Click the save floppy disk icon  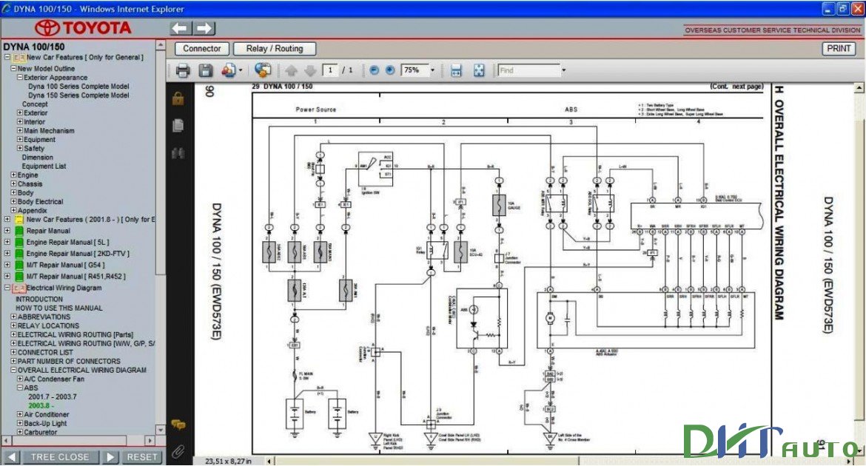(206, 70)
